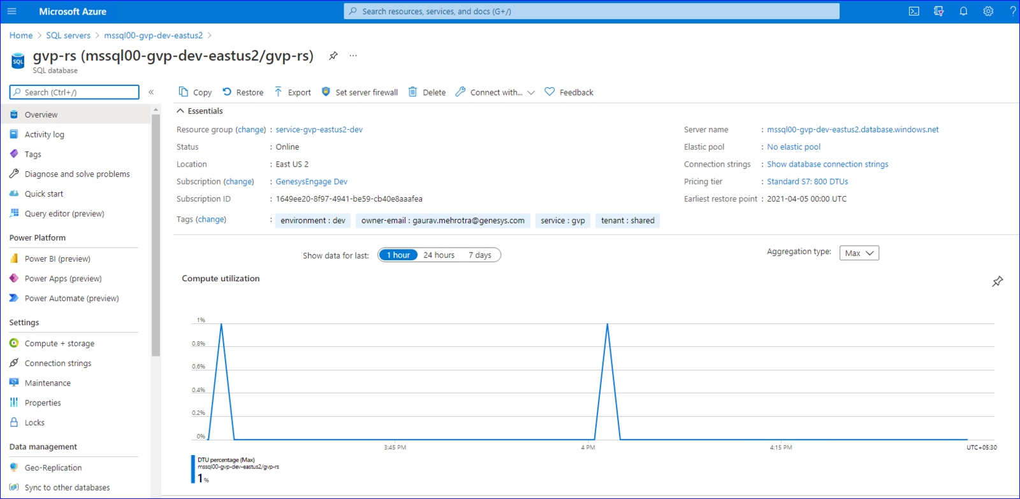Click the SQL database icon next to title
1020x499 pixels.
18,61
